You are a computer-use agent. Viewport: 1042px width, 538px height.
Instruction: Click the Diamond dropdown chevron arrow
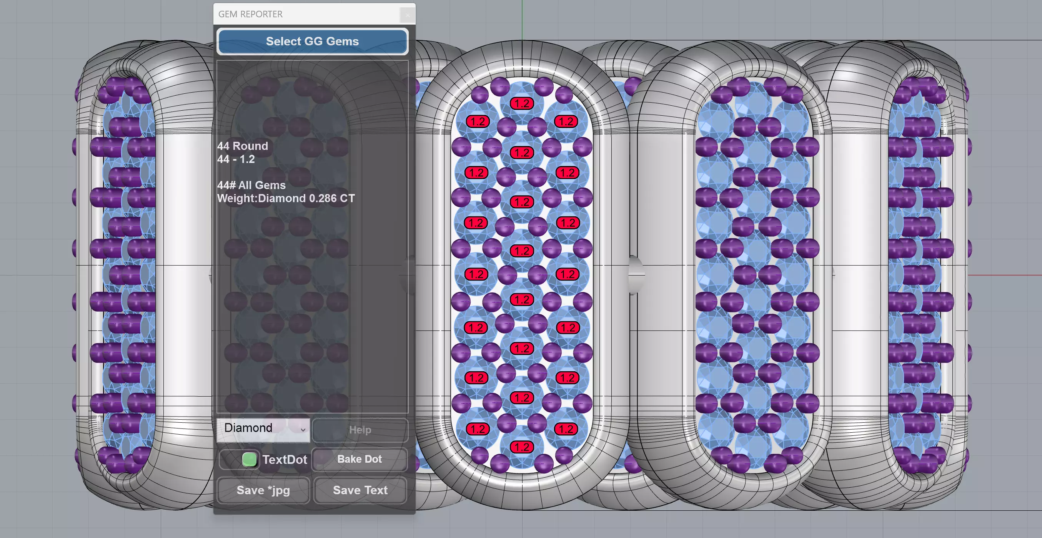[303, 429]
